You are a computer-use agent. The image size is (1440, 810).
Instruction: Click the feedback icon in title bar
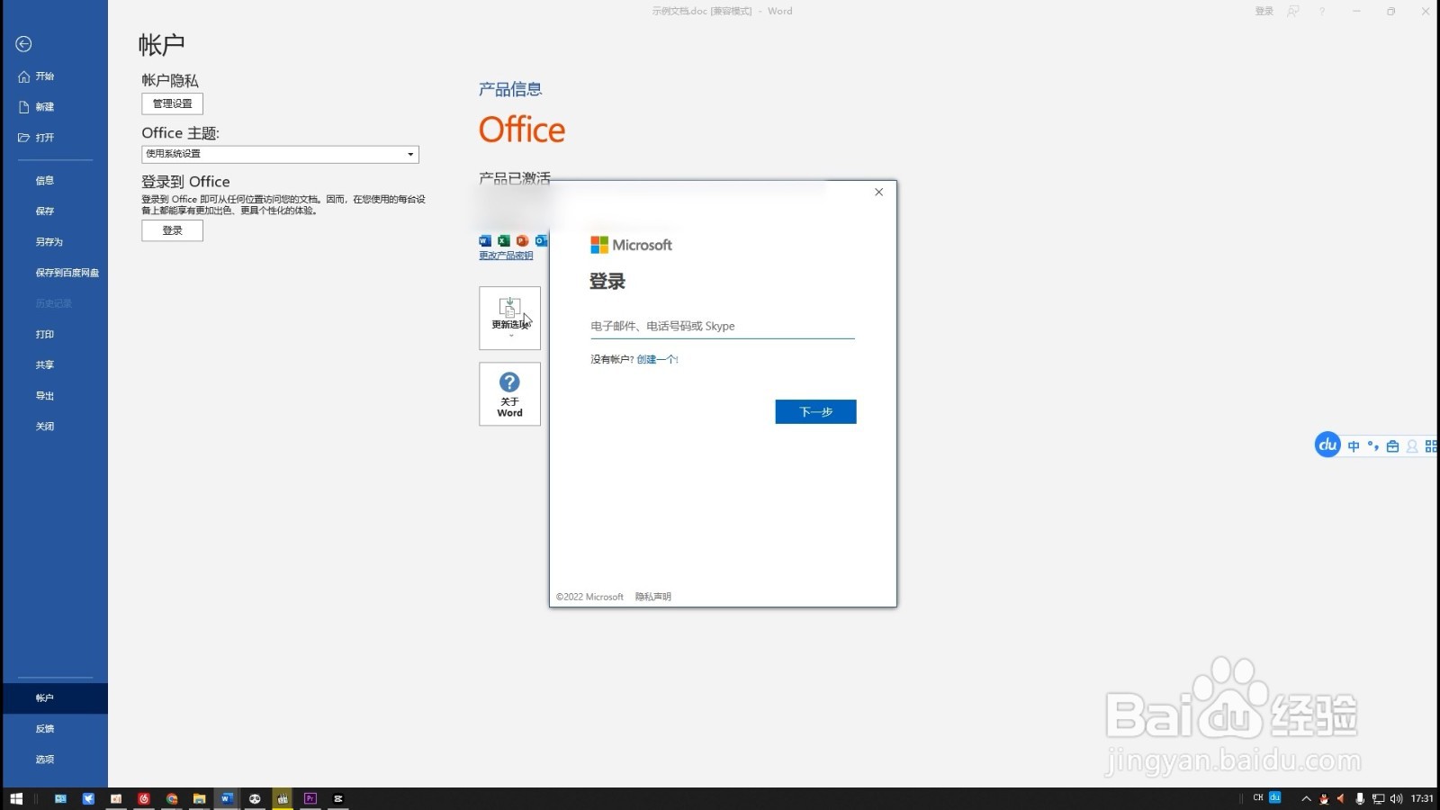[1293, 11]
